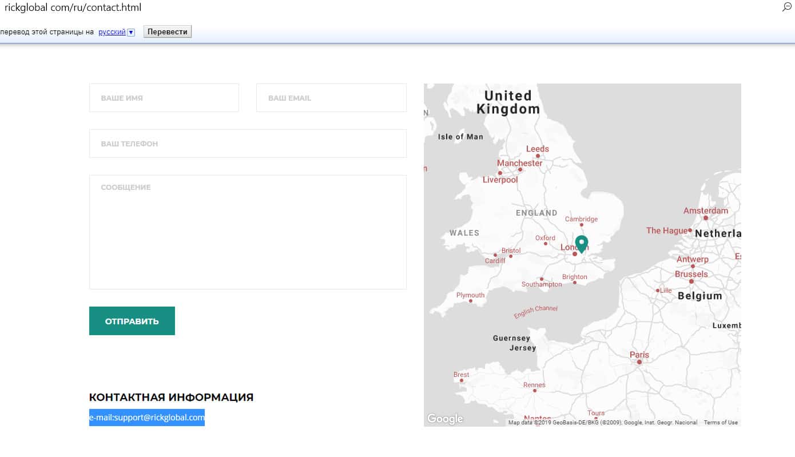
Task: Select the Manchester label on the map
Action: [519, 163]
